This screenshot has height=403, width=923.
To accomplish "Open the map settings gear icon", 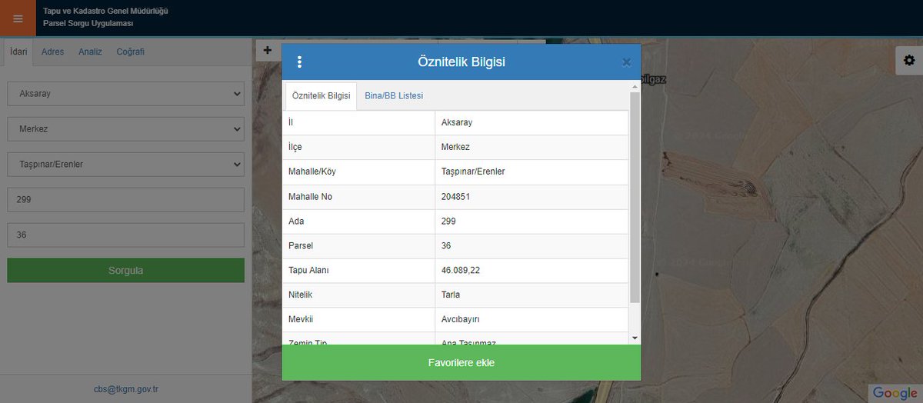I will click(909, 61).
